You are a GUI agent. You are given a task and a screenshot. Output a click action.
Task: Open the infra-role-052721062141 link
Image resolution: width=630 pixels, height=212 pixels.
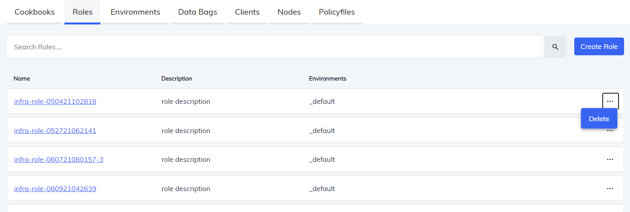coord(55,131)
